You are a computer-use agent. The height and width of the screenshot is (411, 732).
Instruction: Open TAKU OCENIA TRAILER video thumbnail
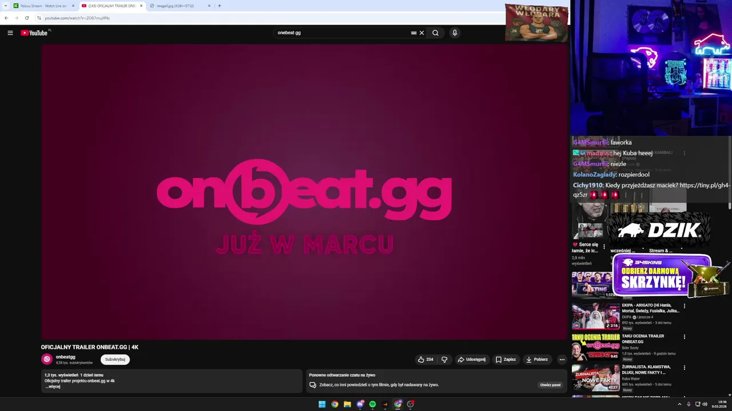tap(595, 346)
